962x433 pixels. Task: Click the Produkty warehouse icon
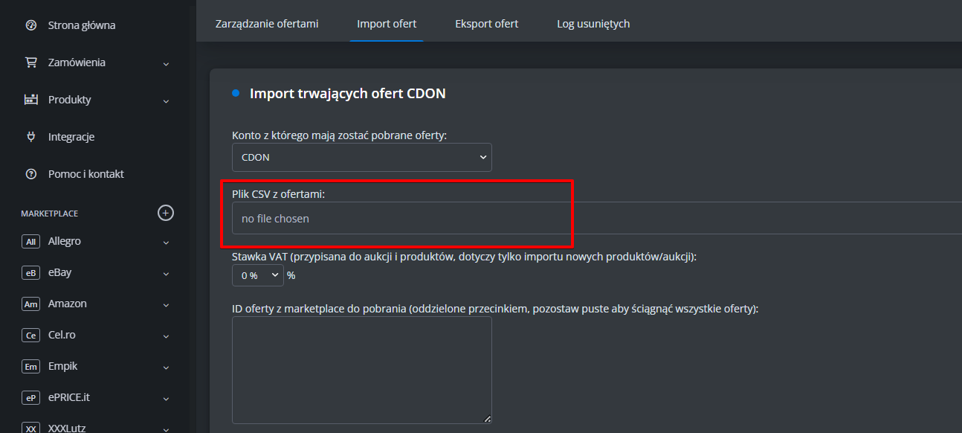tap(31, 100)
